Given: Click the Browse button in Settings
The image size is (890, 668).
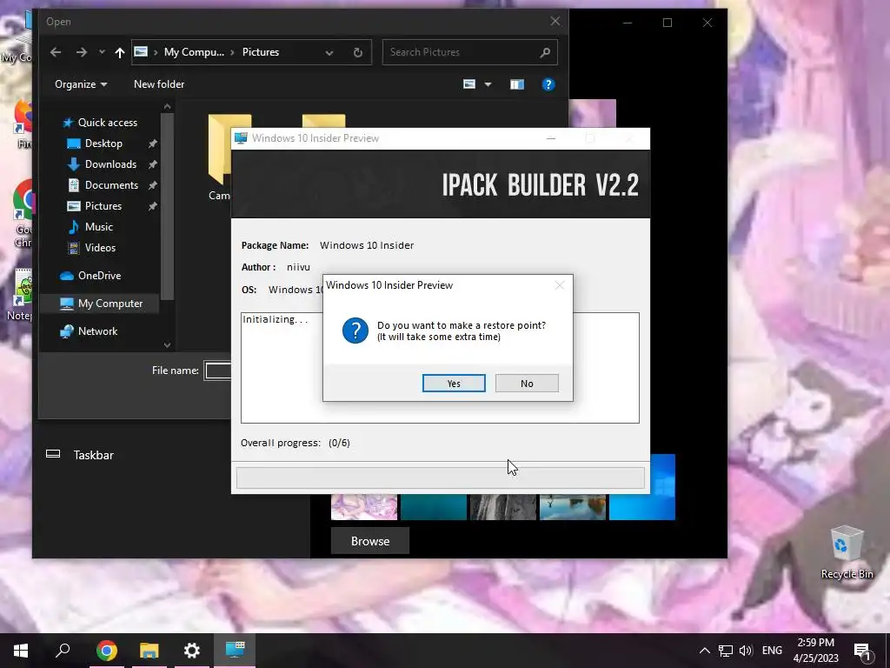Looking at the screenshot, I should (370, 541).
